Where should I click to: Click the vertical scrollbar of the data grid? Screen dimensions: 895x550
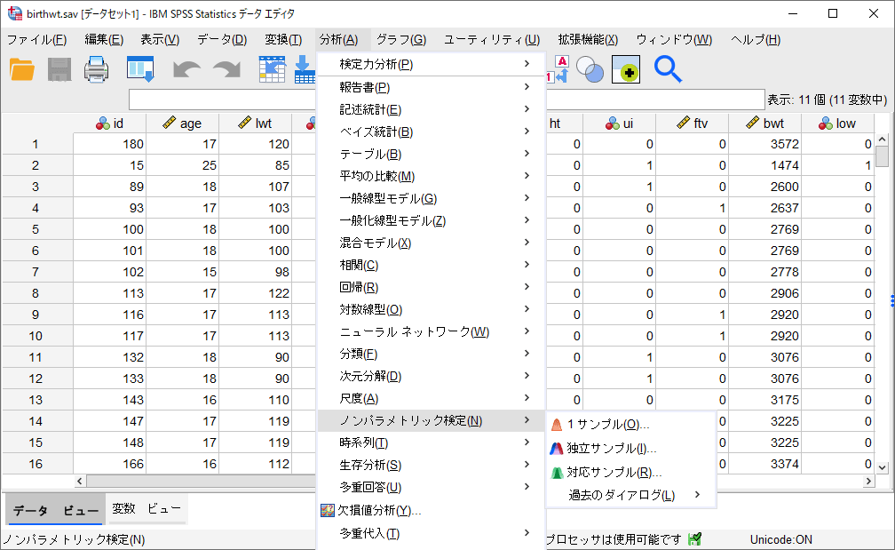coord(884,267)
